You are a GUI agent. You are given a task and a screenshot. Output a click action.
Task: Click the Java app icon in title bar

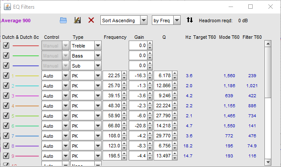[7, 7]
